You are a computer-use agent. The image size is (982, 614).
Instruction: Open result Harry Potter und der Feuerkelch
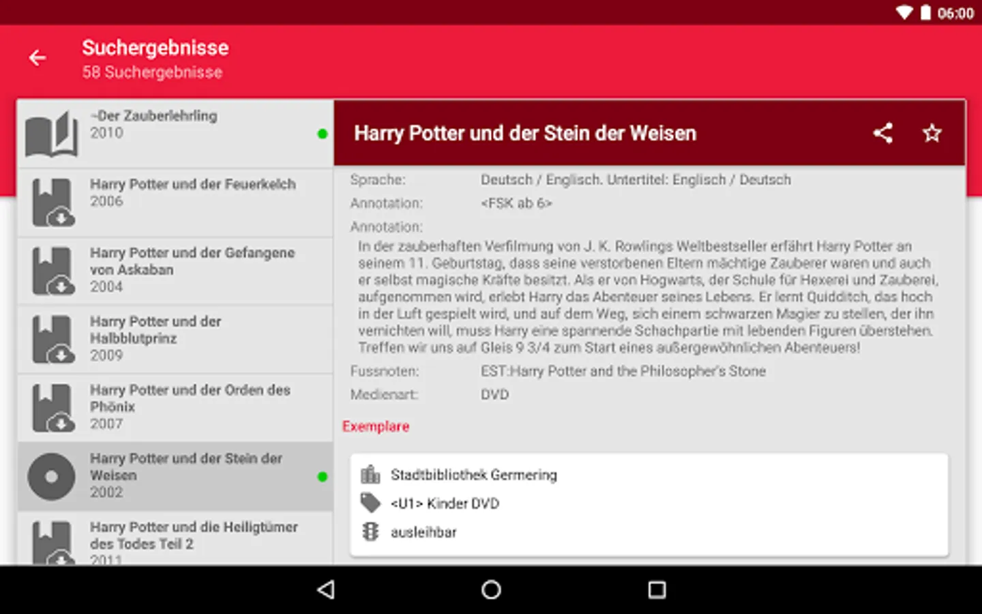tap(175, 203)
